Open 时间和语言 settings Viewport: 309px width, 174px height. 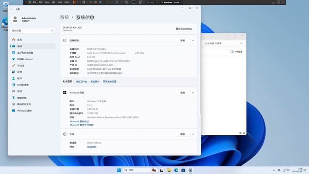(32, 85)
